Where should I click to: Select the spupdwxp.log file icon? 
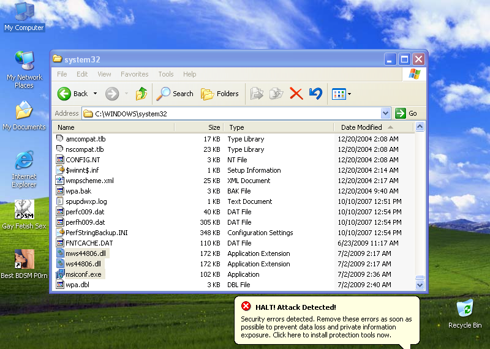tap(59, 201)
